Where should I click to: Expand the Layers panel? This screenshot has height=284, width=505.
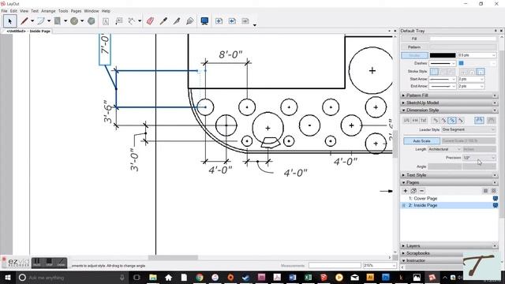pos(449,246)
